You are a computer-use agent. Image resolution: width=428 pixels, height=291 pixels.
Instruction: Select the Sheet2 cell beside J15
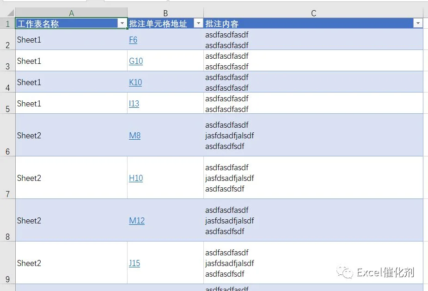[71, 263]
